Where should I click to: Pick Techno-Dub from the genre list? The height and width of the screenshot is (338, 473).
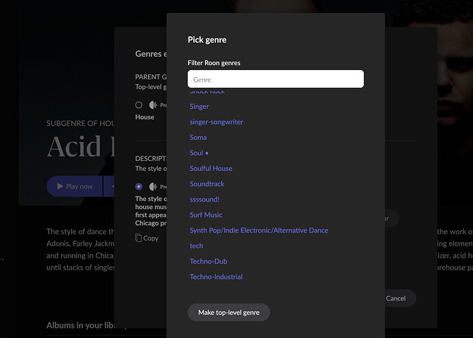point(208,261)
